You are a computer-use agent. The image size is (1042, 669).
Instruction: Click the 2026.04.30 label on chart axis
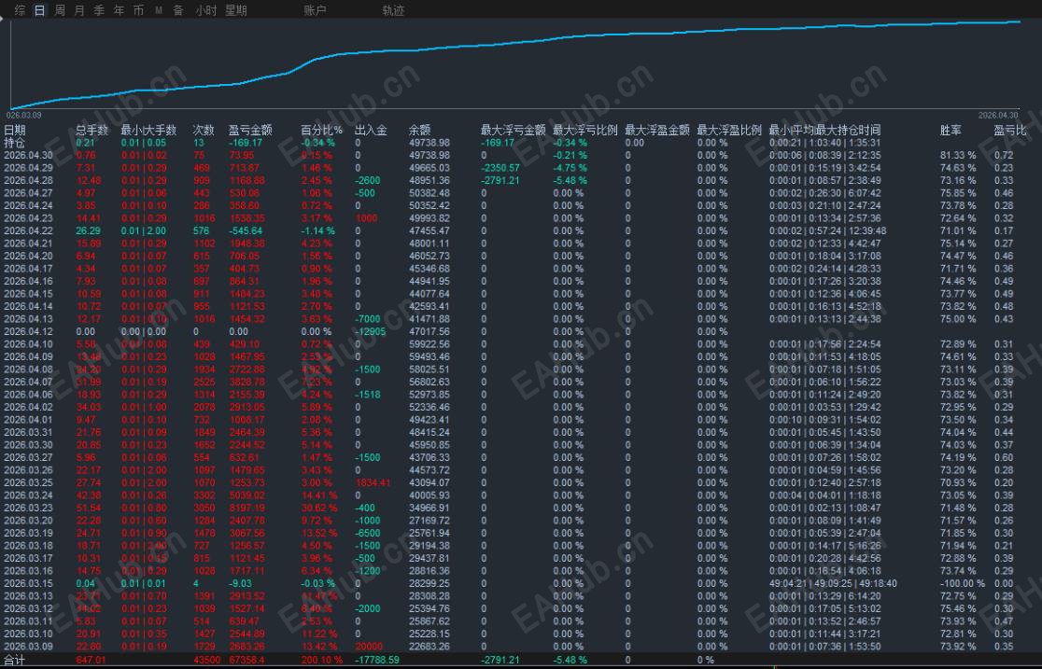pyautogui.click(x=997, y=116)
